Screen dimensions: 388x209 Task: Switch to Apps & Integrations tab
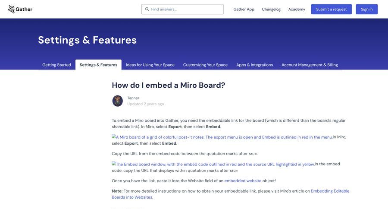(x=254, y=65)
